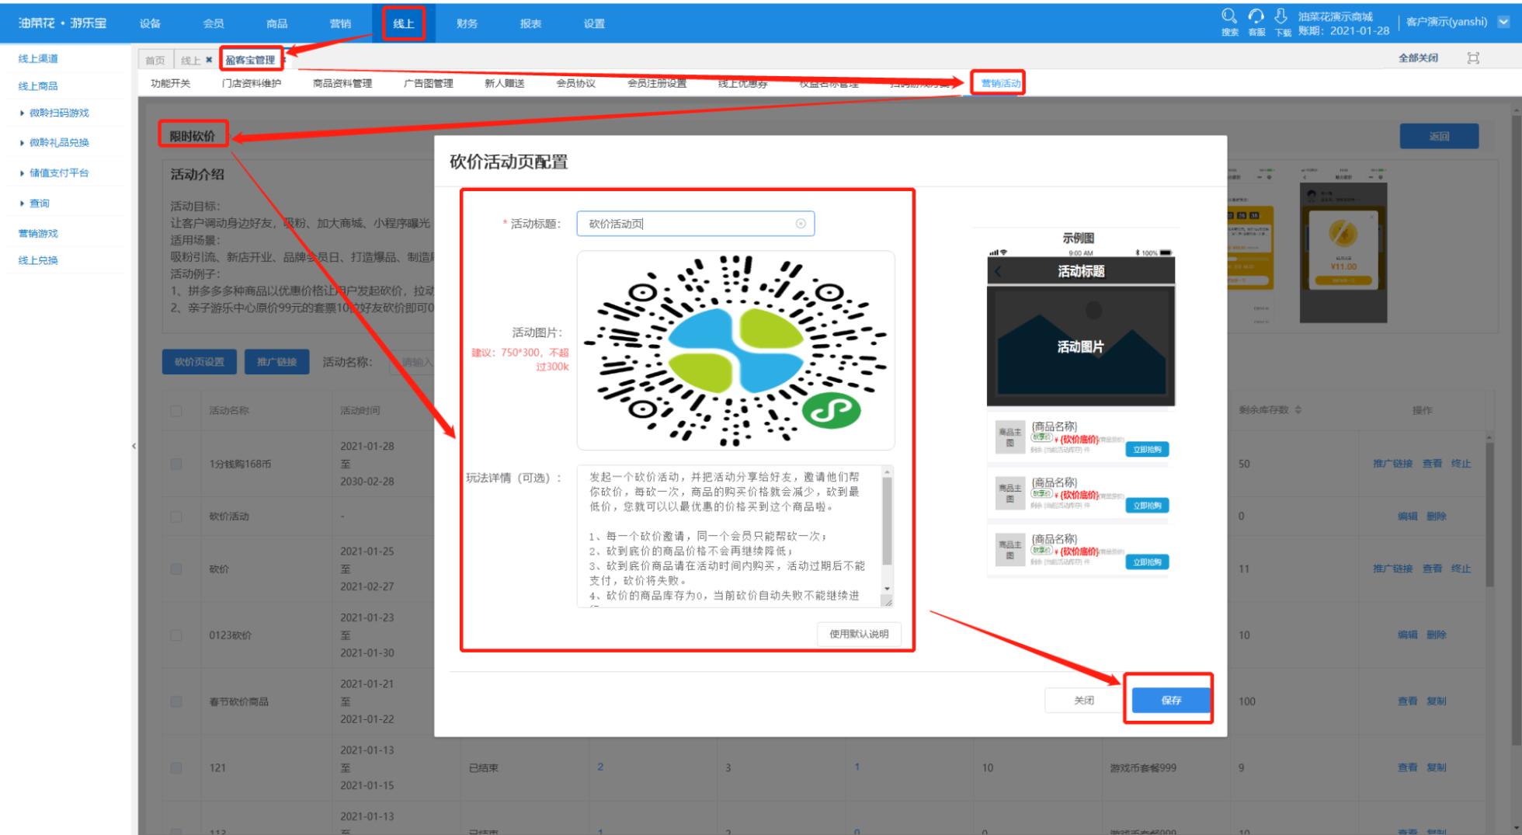Click the 返回 button

1439,136
